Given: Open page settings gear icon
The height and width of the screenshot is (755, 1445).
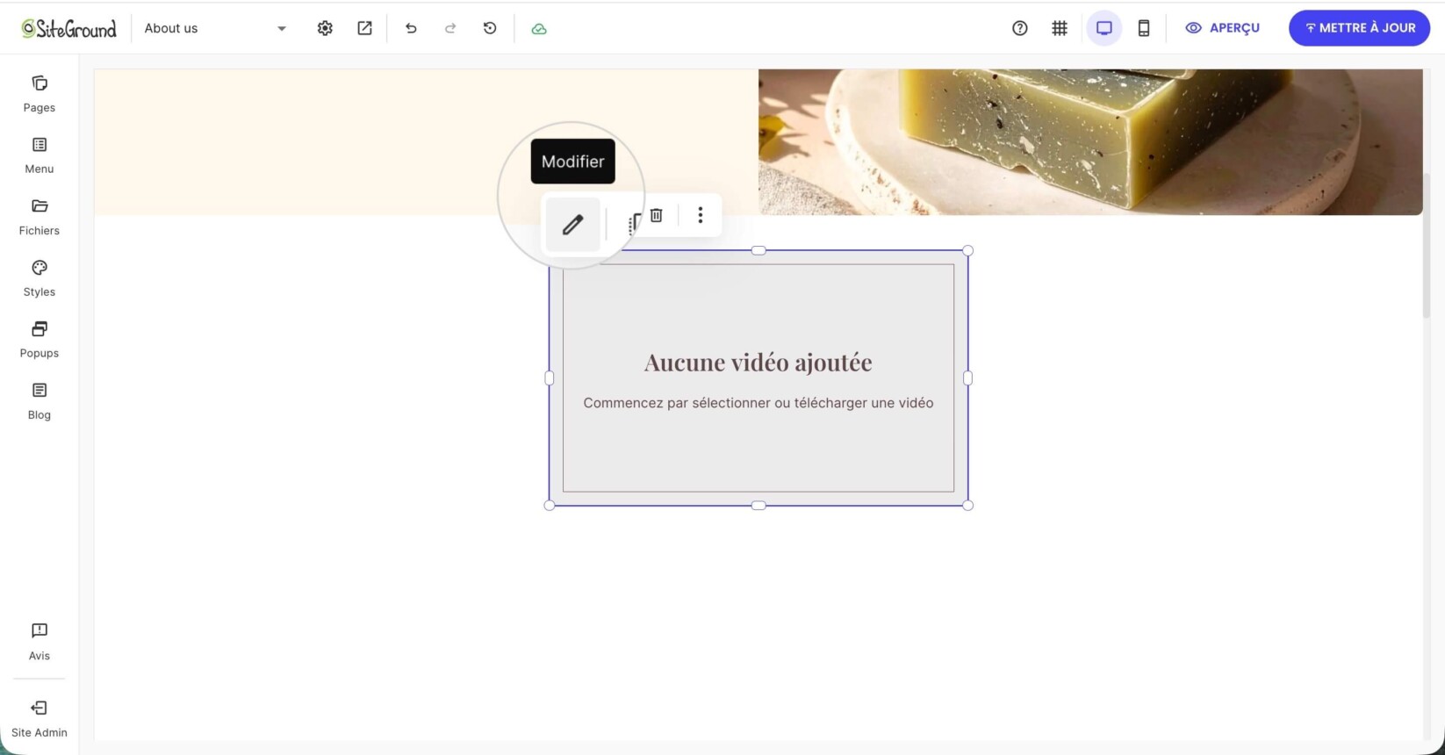Looking at the screenshot, I should click(x=325, y=28).
